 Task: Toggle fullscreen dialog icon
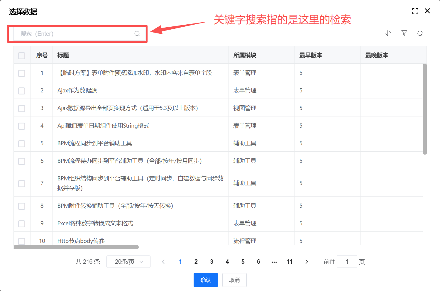click(415, 11)
